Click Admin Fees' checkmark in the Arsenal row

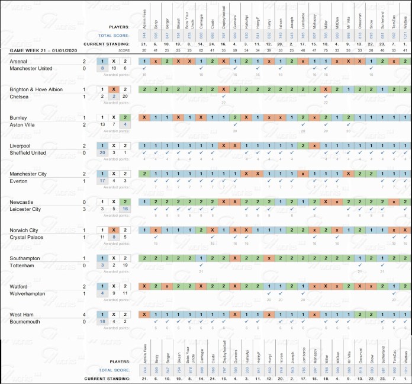pyautogui.click(x=144, y=69)
